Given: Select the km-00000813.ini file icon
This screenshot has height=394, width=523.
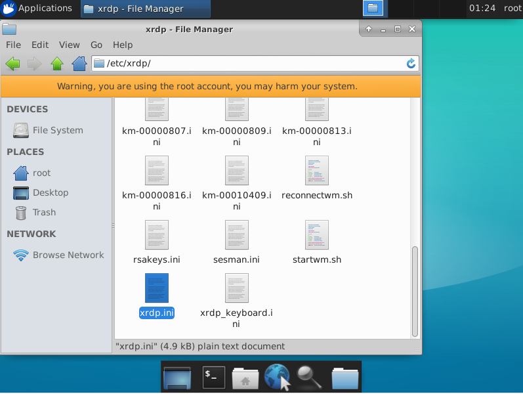Looking at the screenshot, I should (x=317, y=109).
